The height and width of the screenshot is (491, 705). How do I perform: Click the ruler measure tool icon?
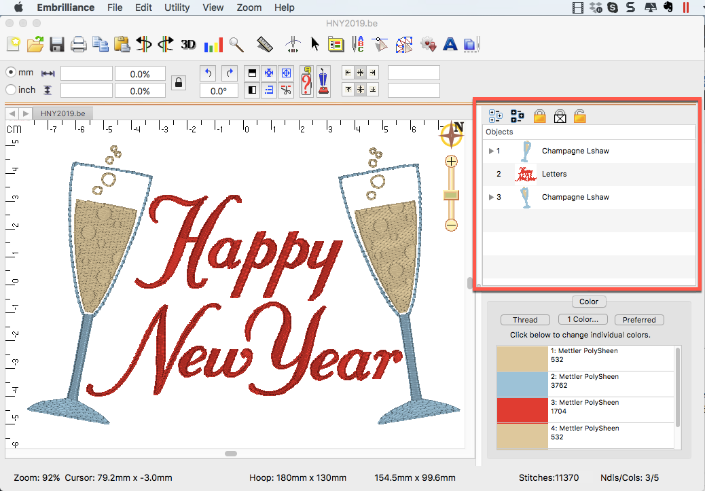[264, 45]
